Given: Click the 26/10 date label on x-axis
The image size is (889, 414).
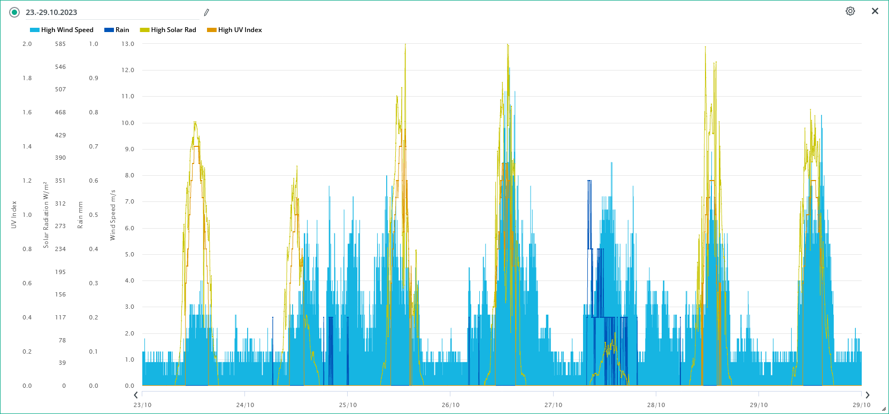Looking at the screenshot, I should (450, 405).
